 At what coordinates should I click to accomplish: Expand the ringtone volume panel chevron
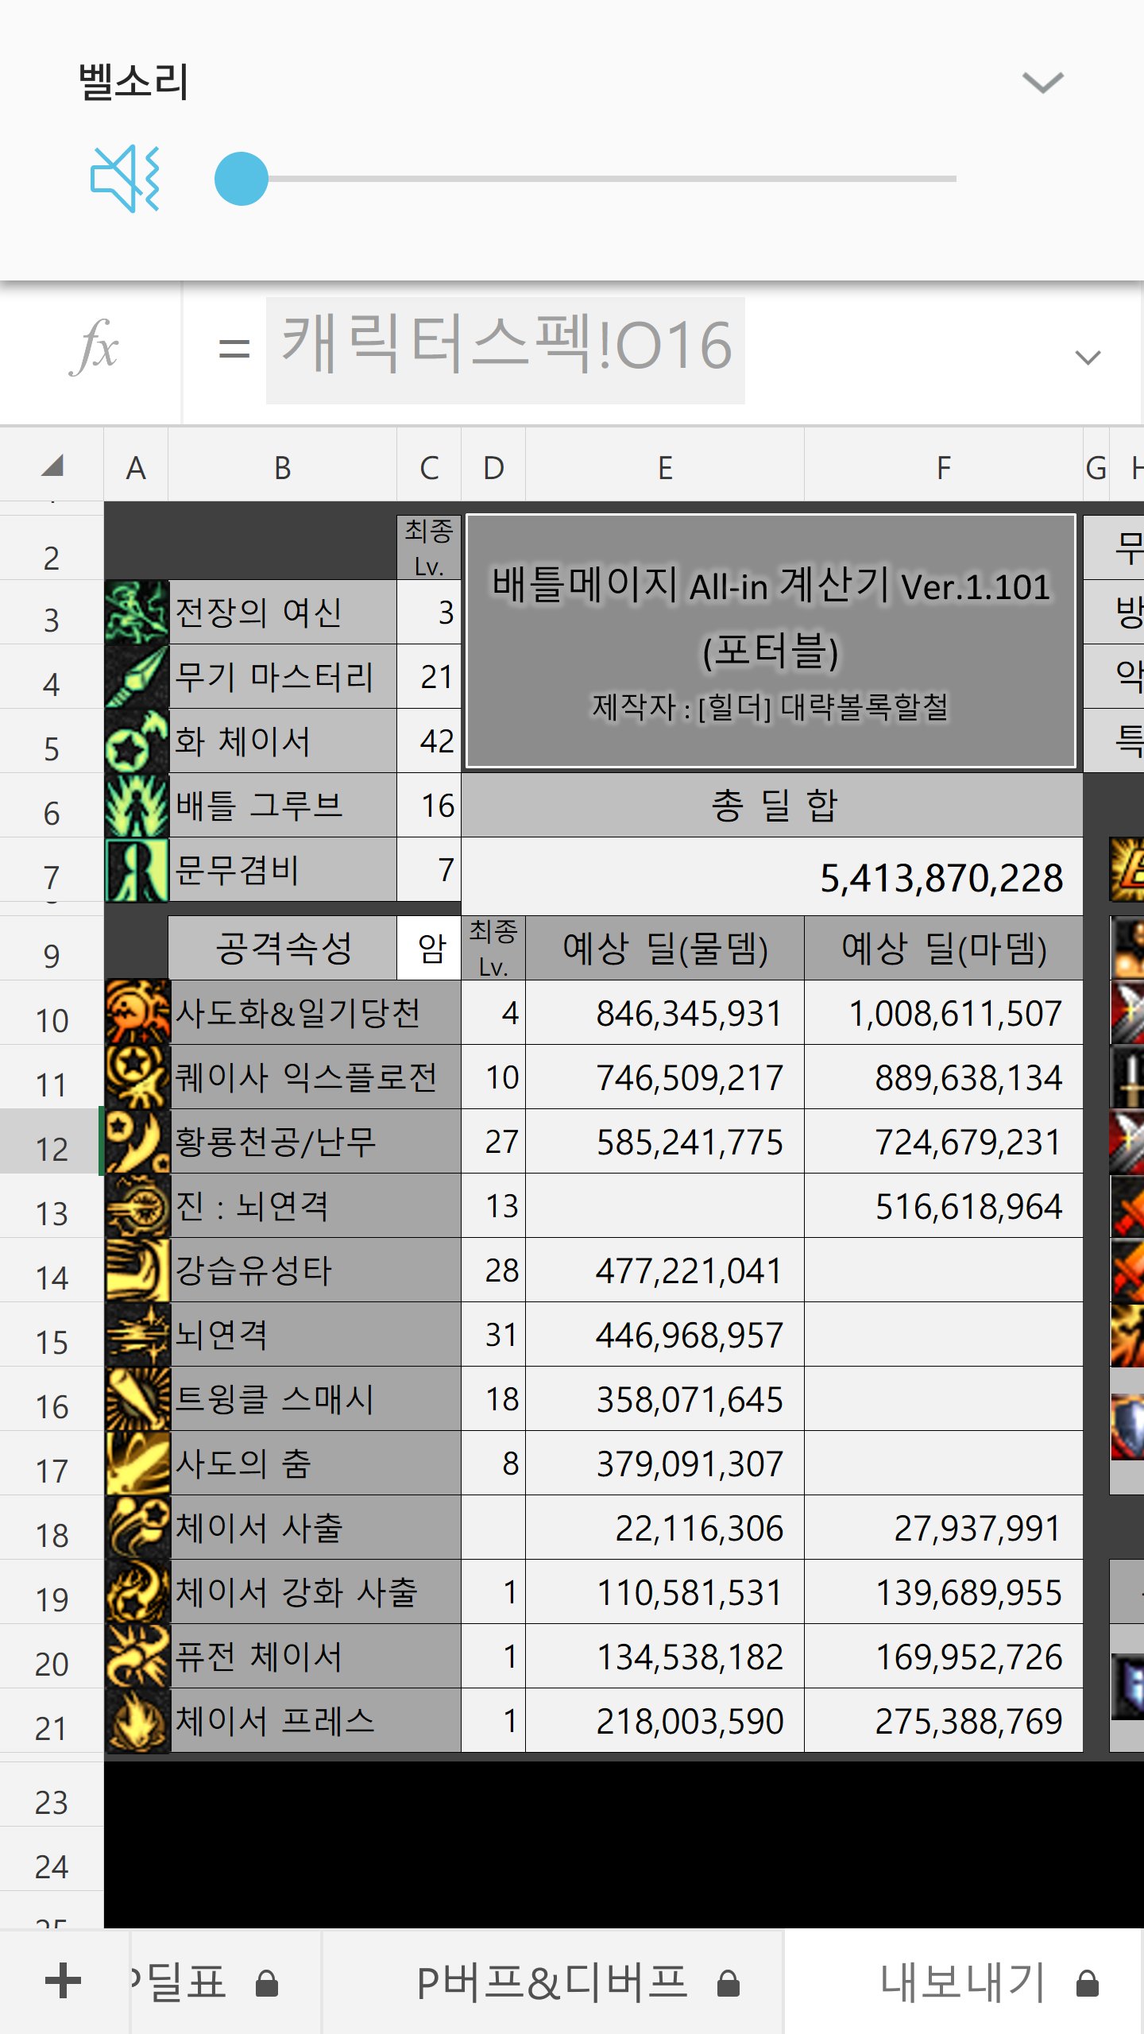tap(1042, 83)
